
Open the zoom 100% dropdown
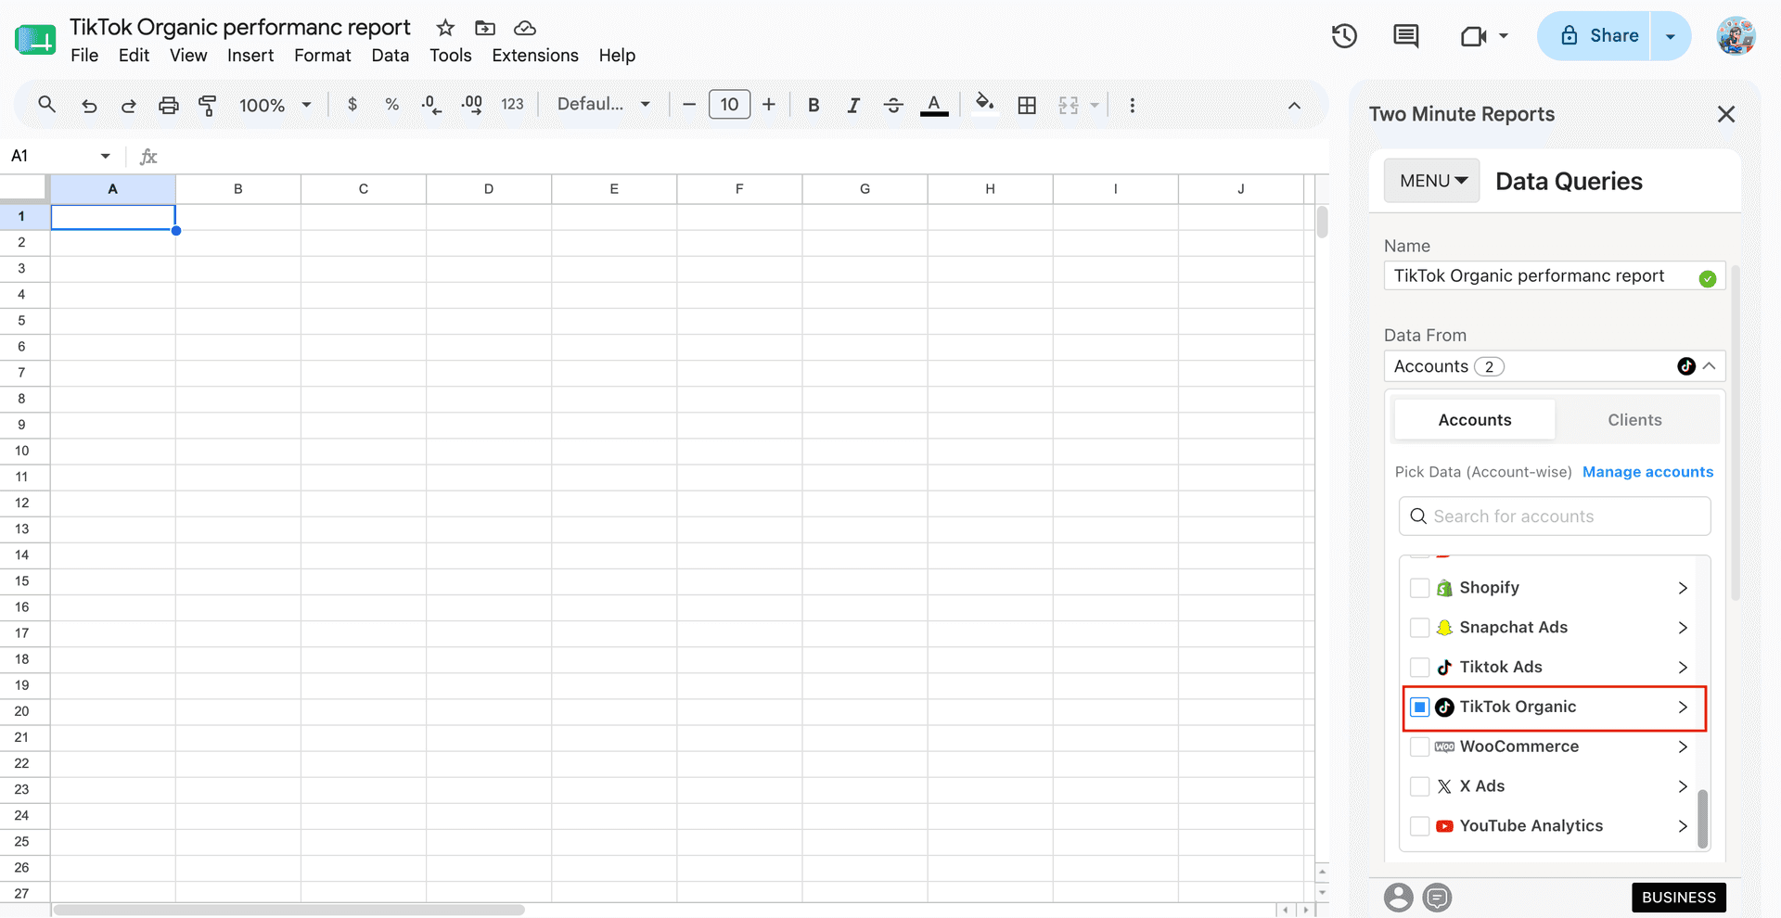pos(275,106)
